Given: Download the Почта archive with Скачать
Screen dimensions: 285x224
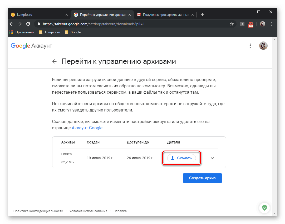Looking at the screenshot, I should 181,158.
